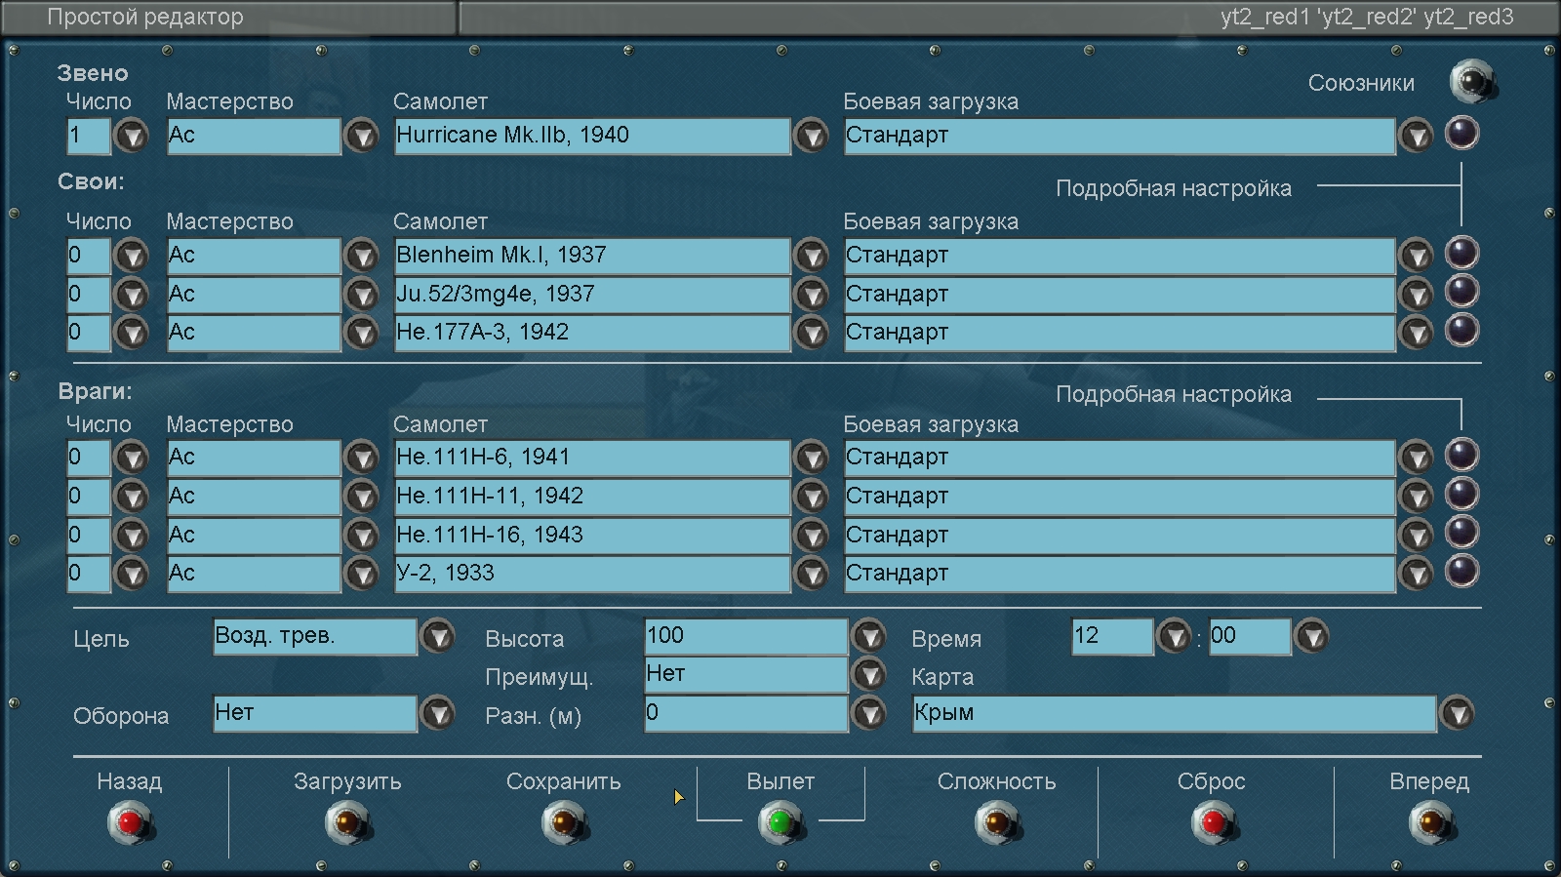
Task: Open detailed setup for Blenheim Mk.I row
Action: pos(1461,253)
